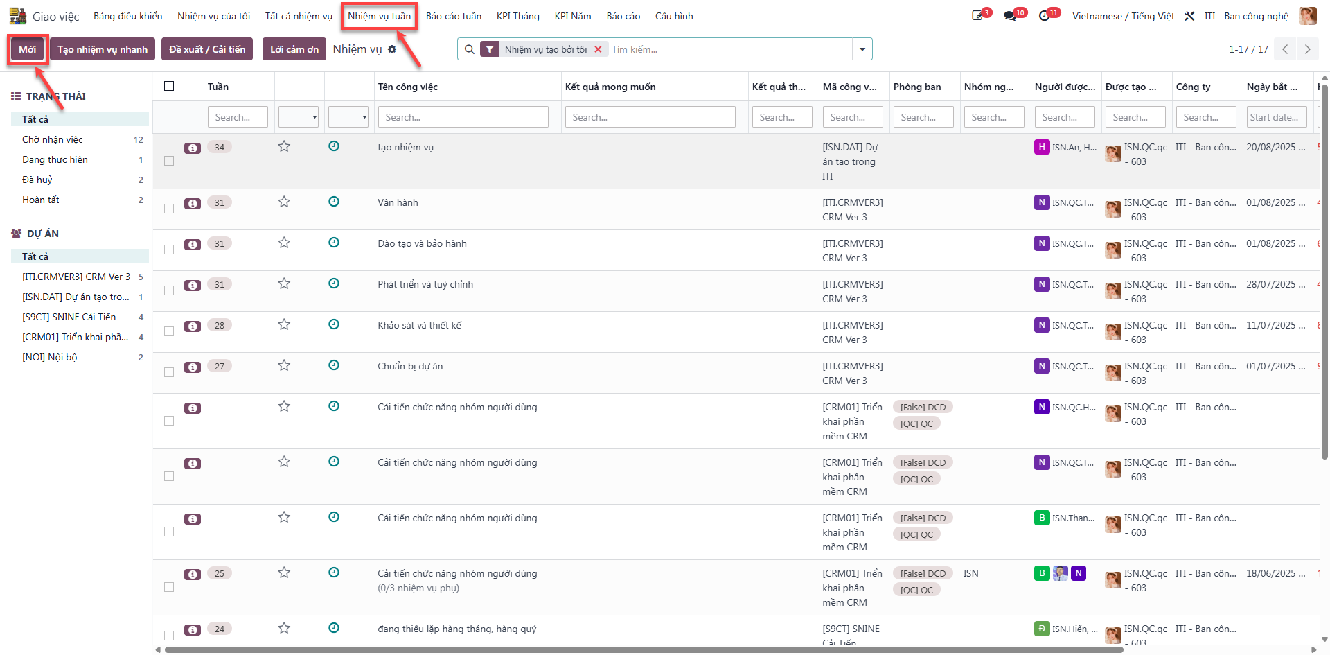Select the checkbox for 'Đào tạo và bảo hành' row
The width and height of the screenshot is (1330, 655).
[169, 250]
